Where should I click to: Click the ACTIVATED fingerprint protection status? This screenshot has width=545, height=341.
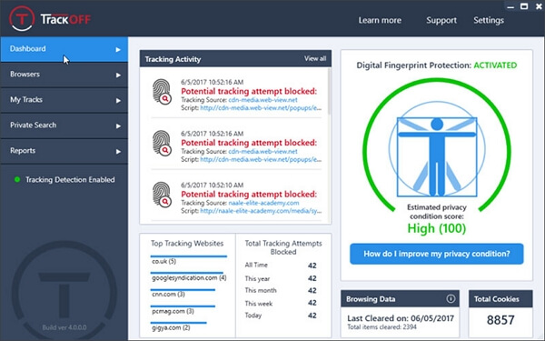click(495, 65)
